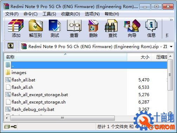This screenshot has height=133, width=177.
Task: Click the 测试 (Test) archive icon
Action: (55, 26)
